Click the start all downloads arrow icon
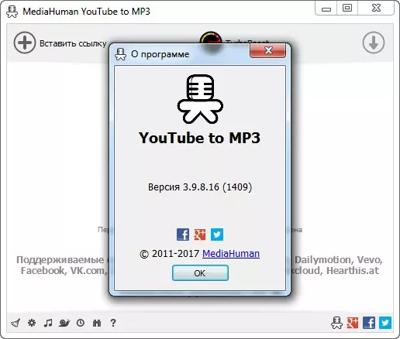Image resolution: width=400 pixels, height=339 pixels. [x=374, y=43]
